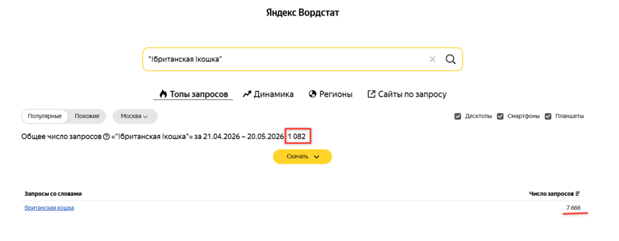The image size is (619, 241).
Task: Switch to the Регионы tab
Action: pyautogui.click(x=331, y=95)
